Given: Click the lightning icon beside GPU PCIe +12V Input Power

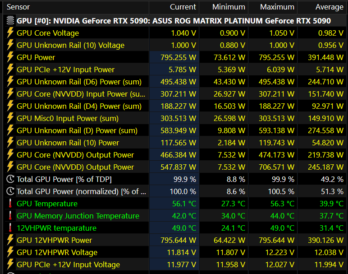Looking at the screenshot, I should point(10,70).
